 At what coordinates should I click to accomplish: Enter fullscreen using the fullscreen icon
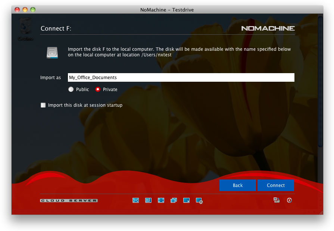tap(161, 200)
